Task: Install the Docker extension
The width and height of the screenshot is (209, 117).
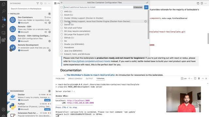Action: point(47,100)
